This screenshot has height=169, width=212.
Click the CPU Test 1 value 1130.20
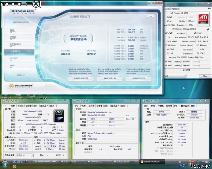pos(133,38)
